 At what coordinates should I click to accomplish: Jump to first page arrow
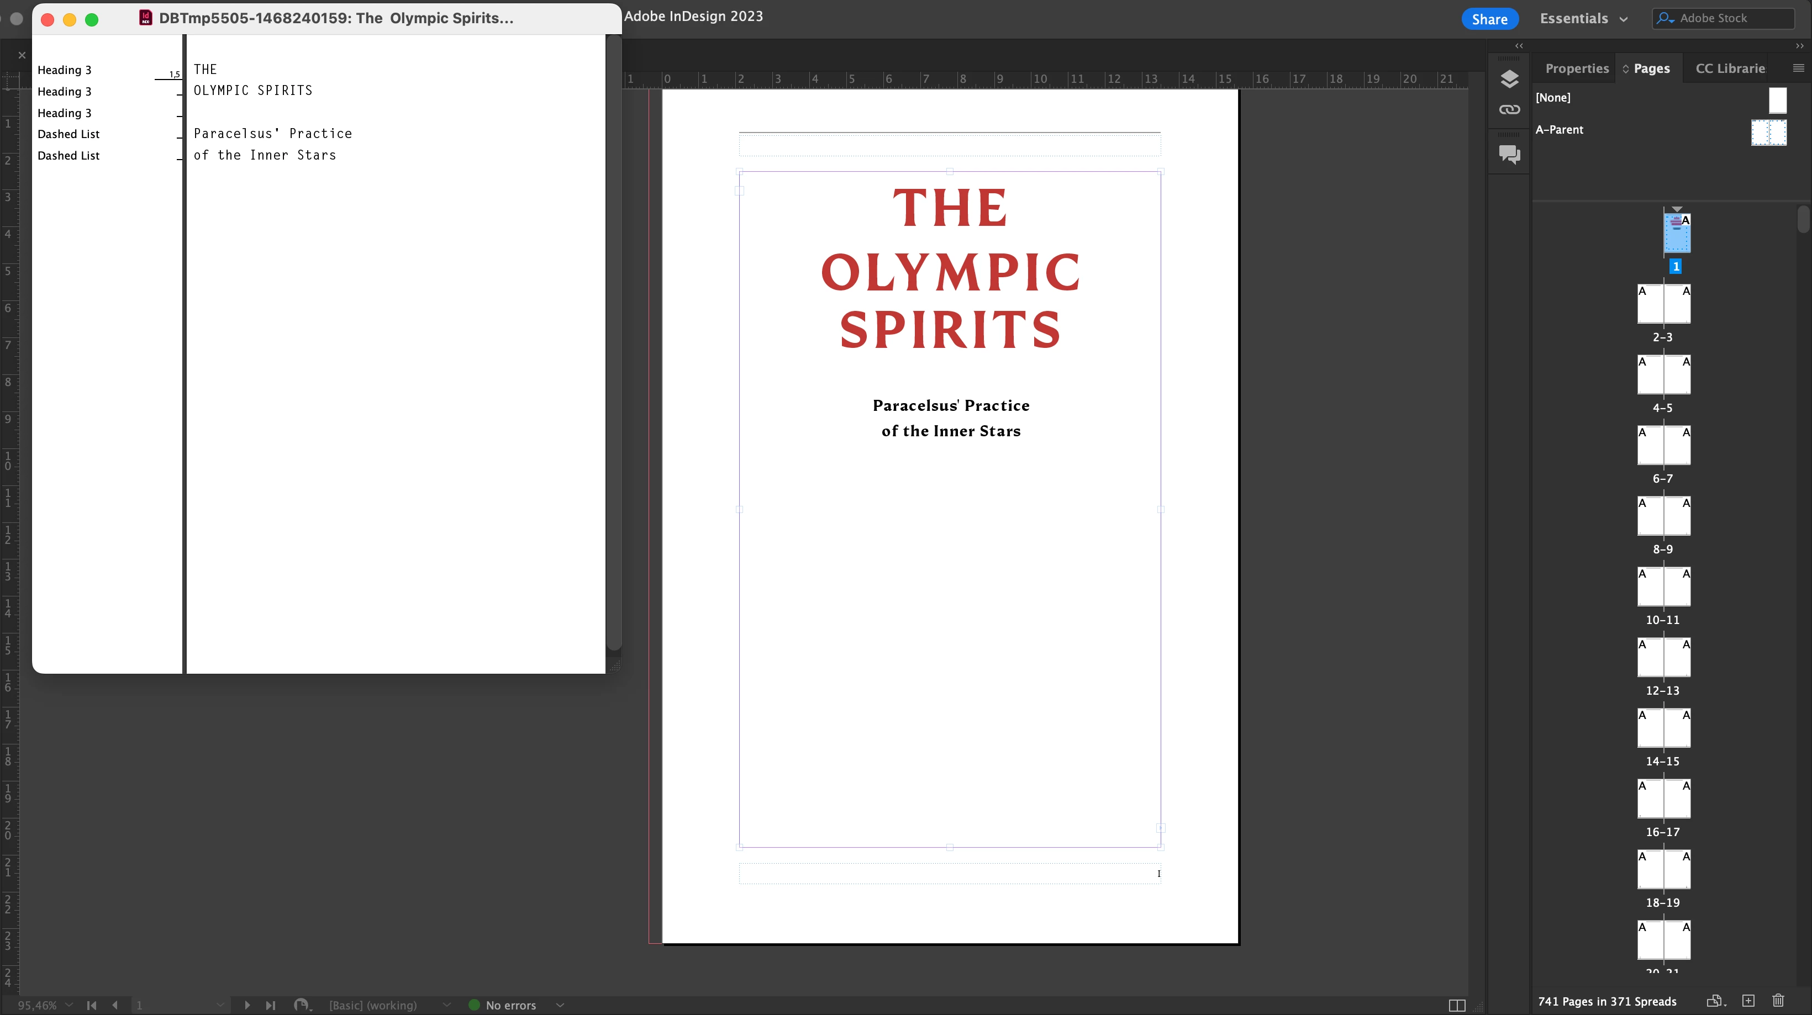92,1005
